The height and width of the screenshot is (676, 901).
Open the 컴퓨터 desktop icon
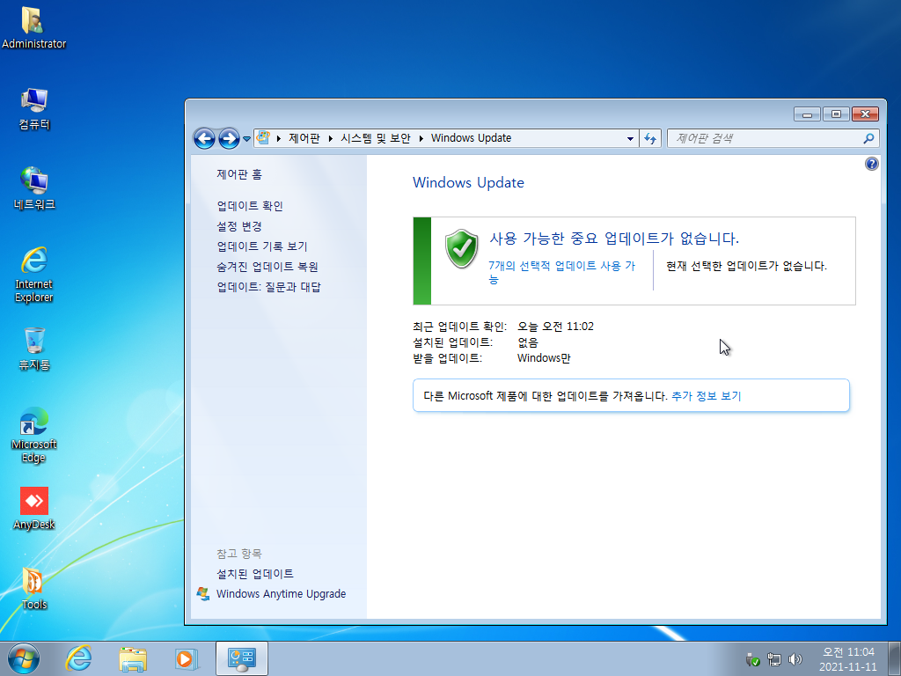[33, 108]
